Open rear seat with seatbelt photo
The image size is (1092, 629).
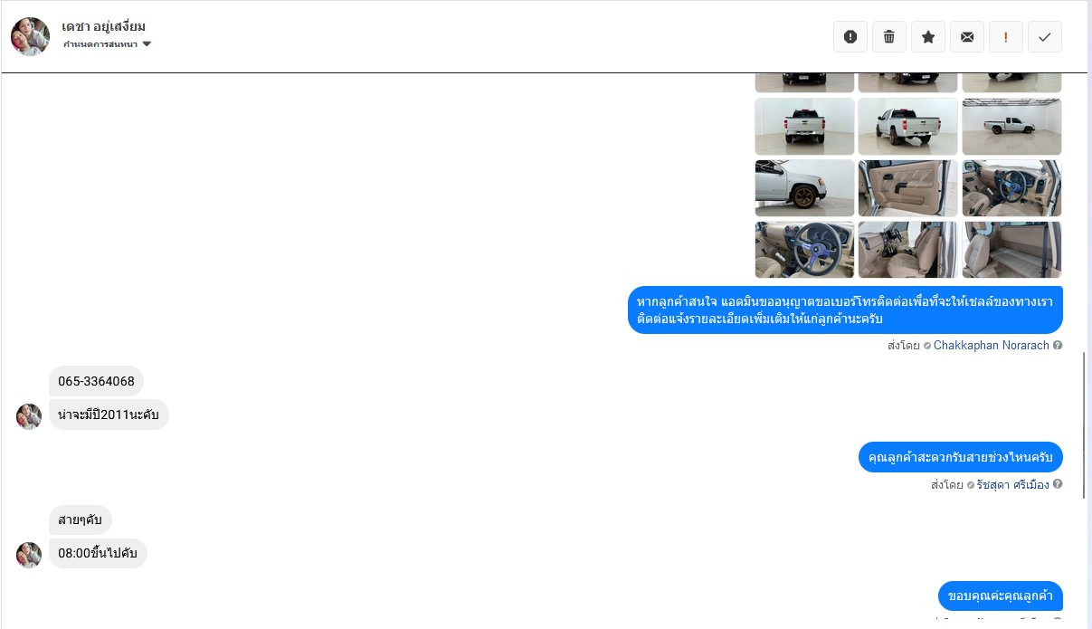(x=1011, y=250)
